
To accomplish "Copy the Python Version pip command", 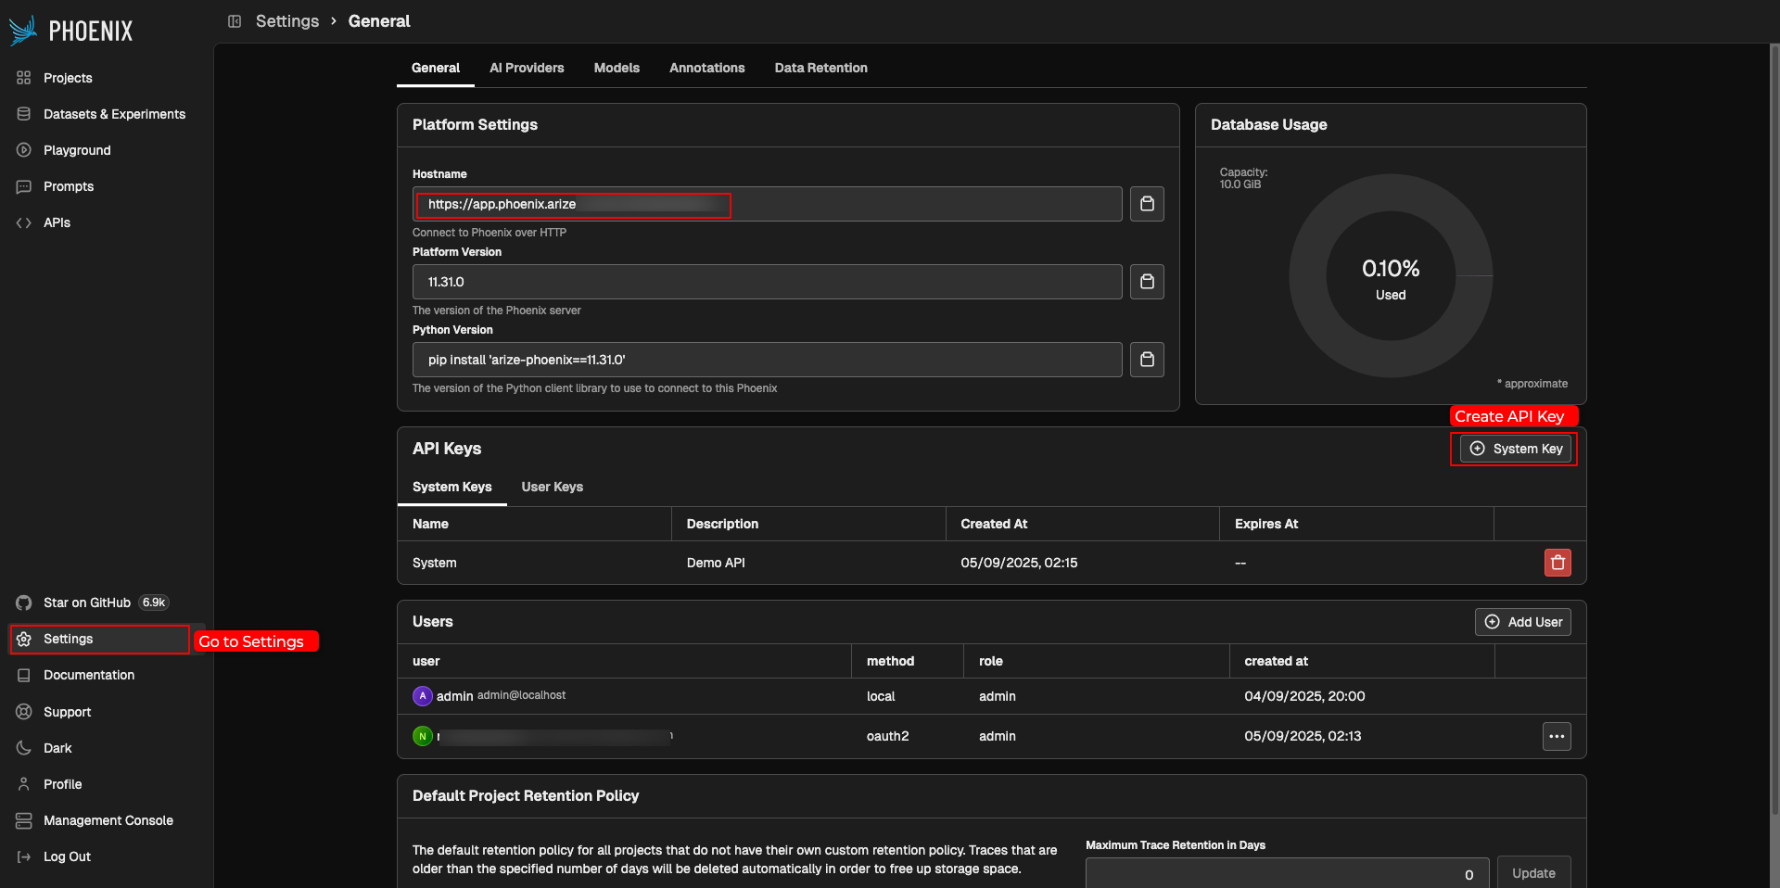I will (1147, 360).
